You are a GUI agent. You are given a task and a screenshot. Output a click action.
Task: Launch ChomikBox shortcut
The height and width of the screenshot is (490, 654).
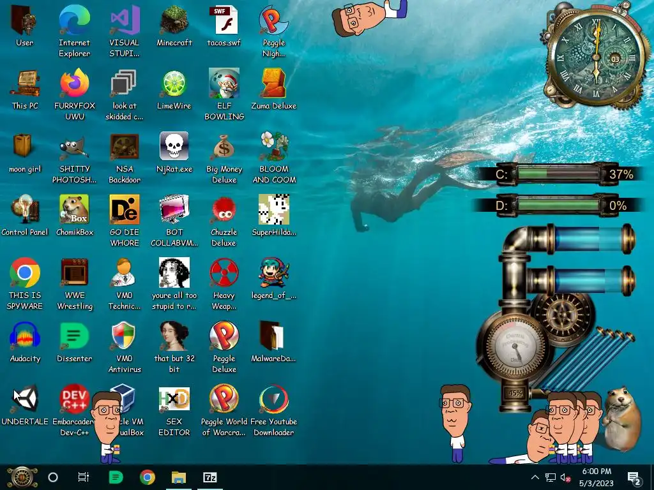pyautogui.click(x=74, y=216)
